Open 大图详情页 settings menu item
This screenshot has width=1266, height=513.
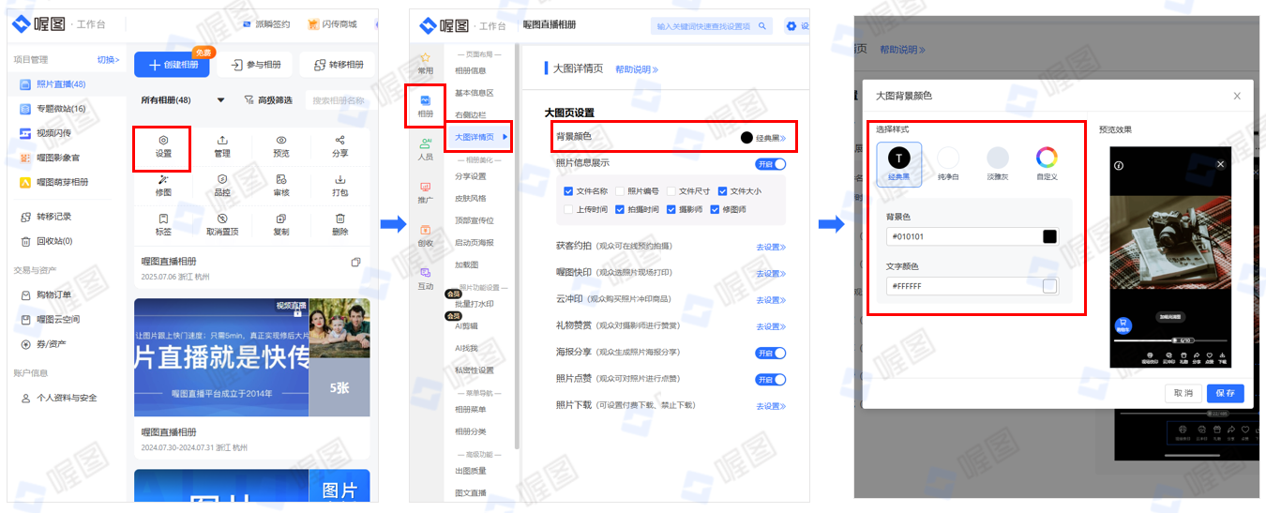click(478, 138)
